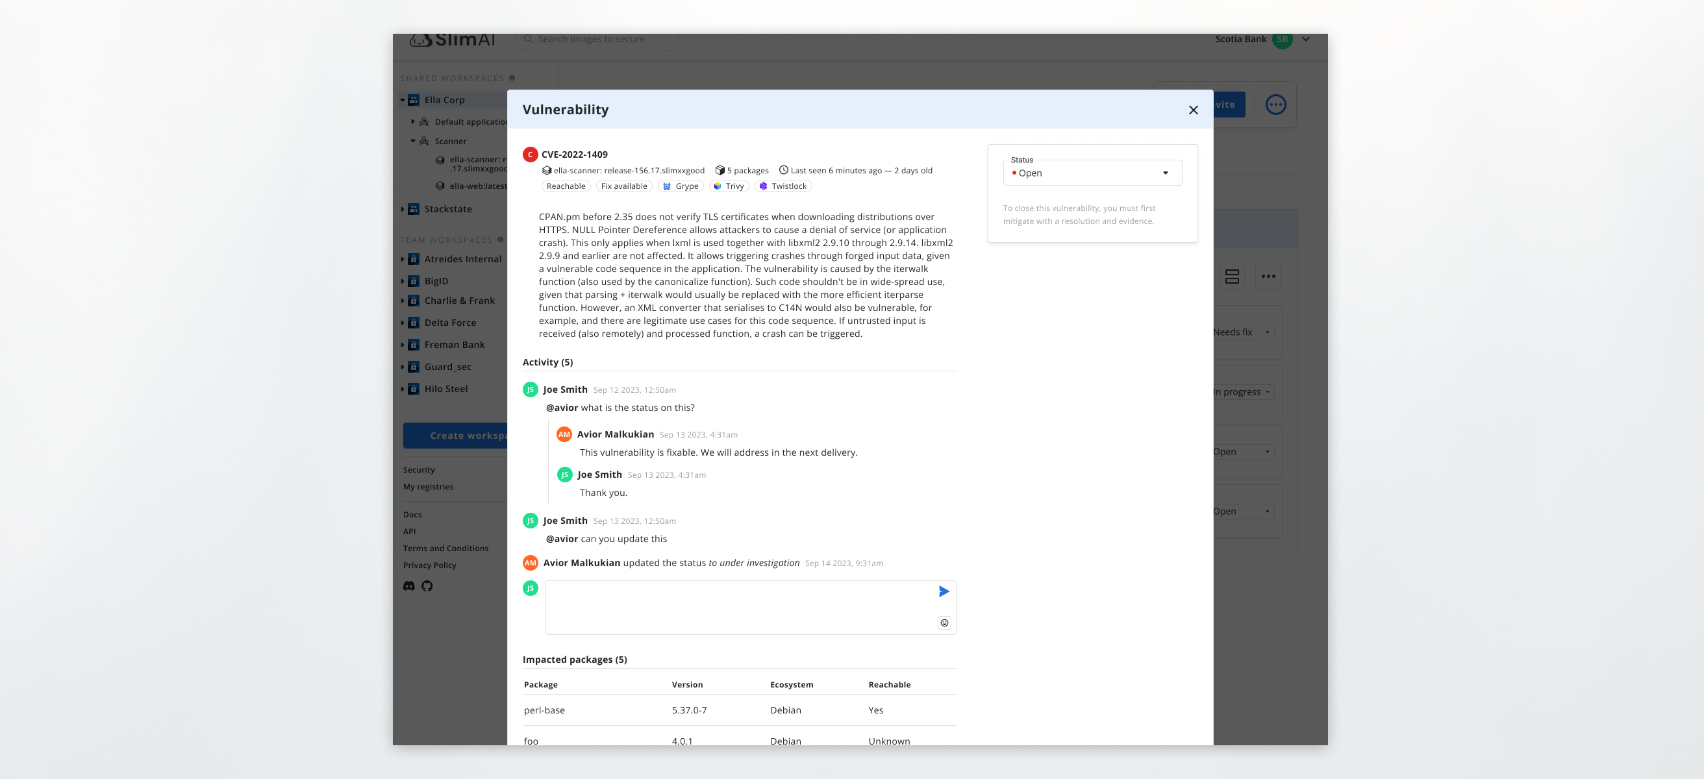Send the comment with blue arrow icon
The height and width of the screenshot is (779, 1704).
(944, 591)
